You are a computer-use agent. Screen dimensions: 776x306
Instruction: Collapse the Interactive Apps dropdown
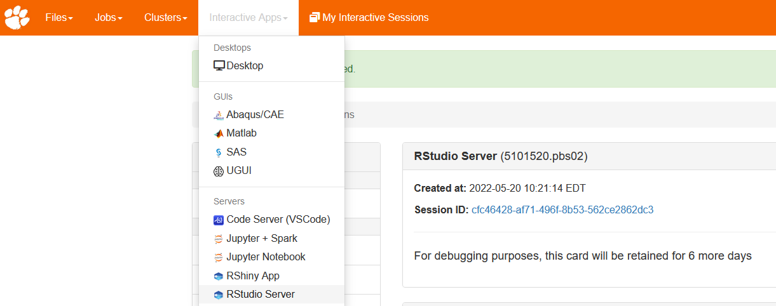[248, 18]
